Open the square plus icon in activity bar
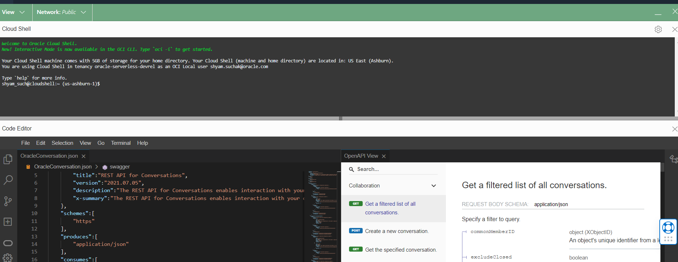 (8, 222)
